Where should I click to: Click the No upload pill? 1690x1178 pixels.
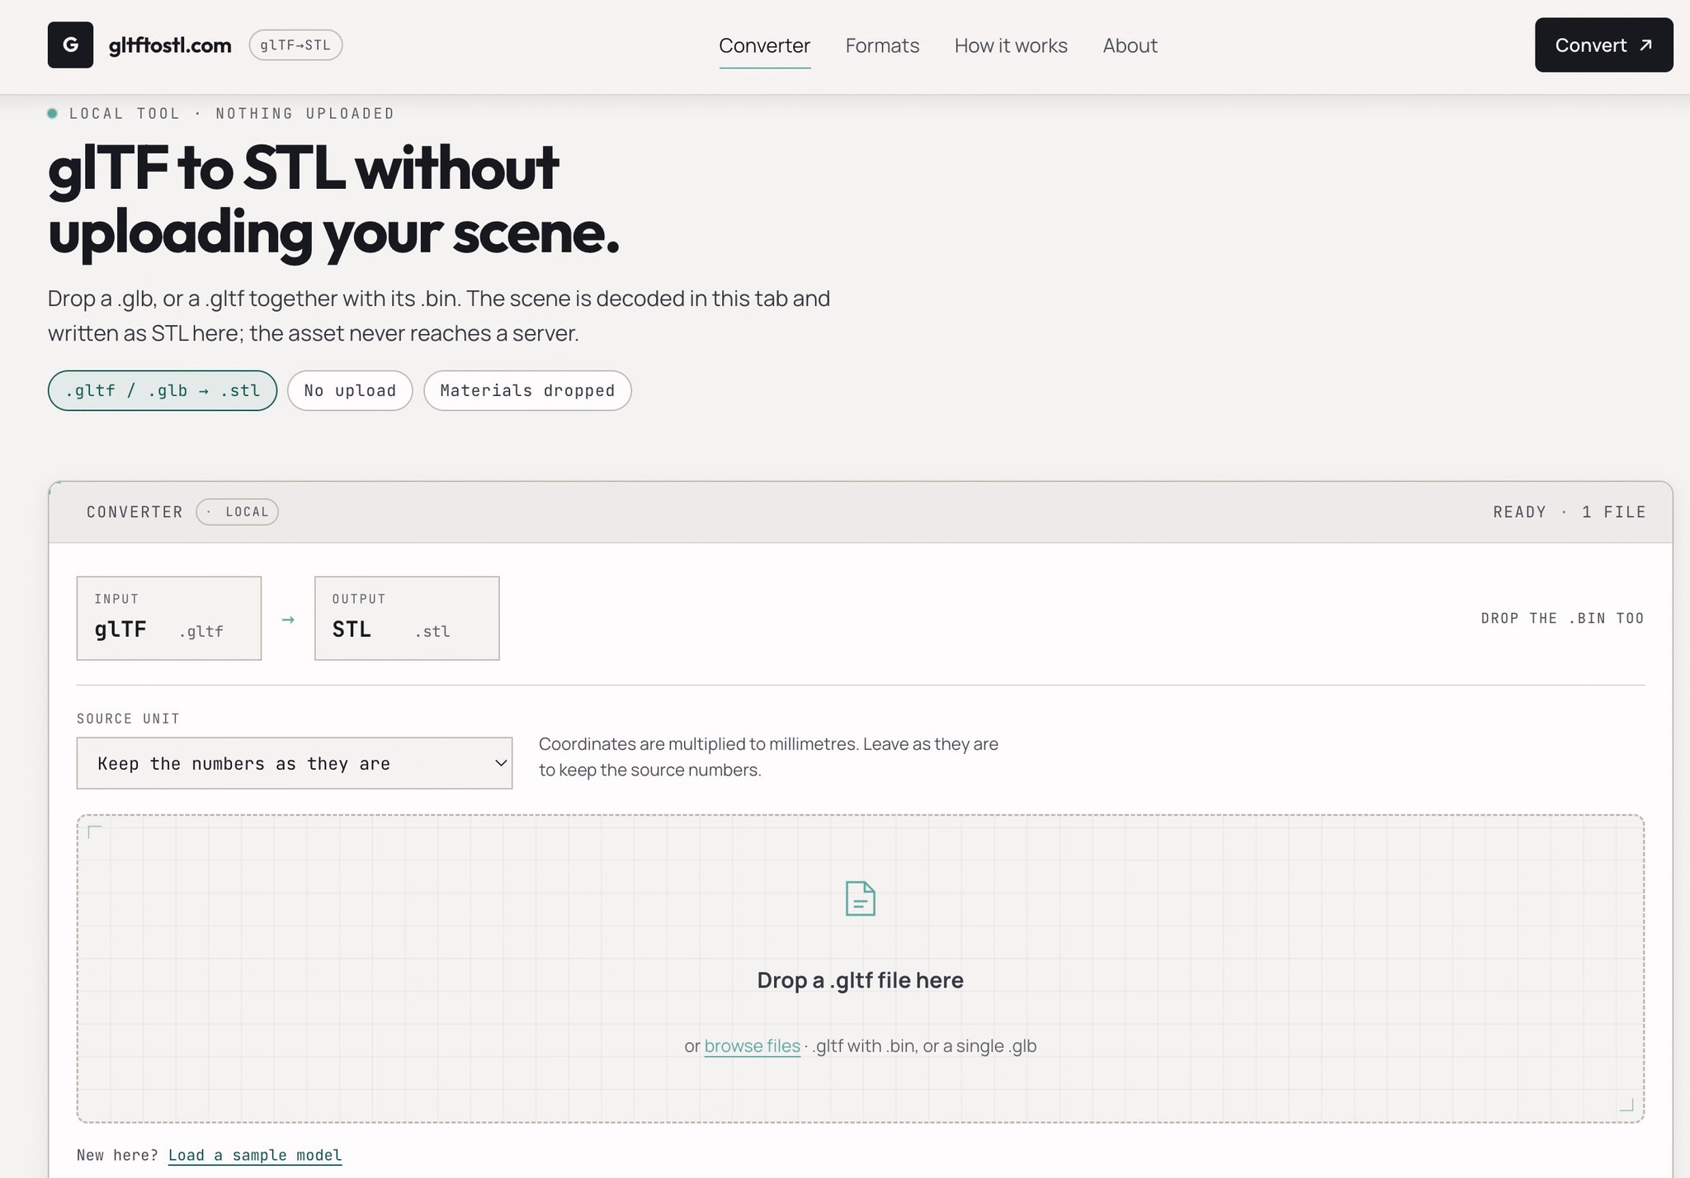(350, 390)
